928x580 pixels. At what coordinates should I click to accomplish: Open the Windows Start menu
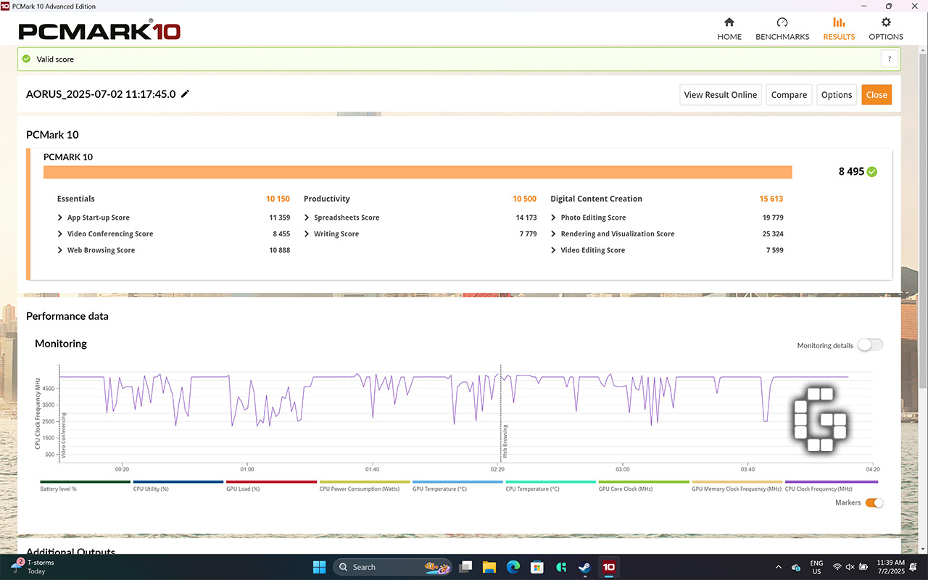click(x=319, y=567)
